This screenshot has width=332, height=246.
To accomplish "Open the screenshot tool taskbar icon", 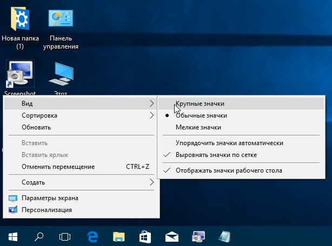I will coord(198,236).
